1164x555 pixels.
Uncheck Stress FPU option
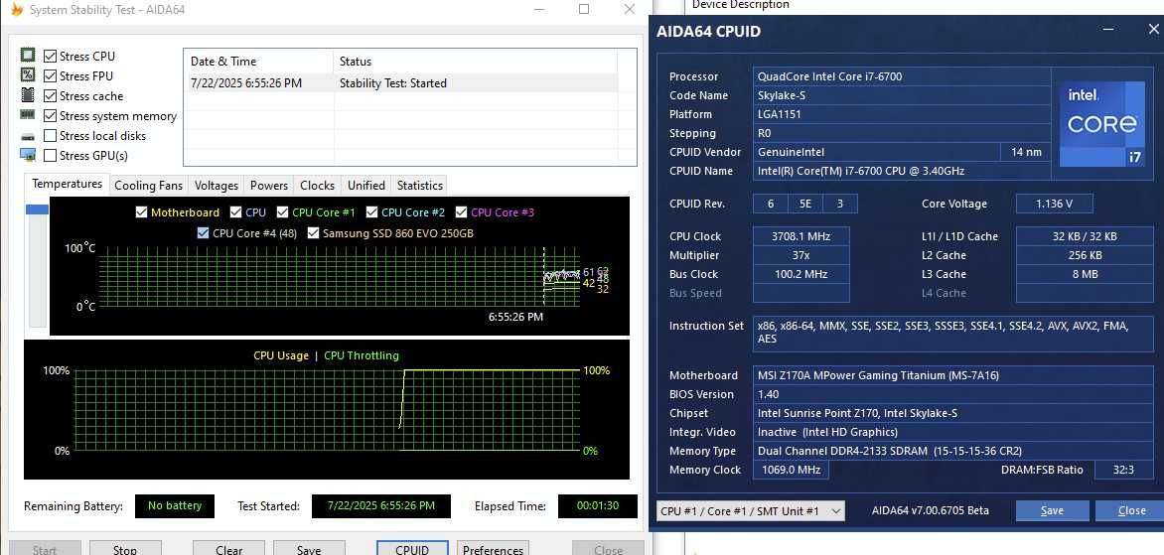coord(50,75)
